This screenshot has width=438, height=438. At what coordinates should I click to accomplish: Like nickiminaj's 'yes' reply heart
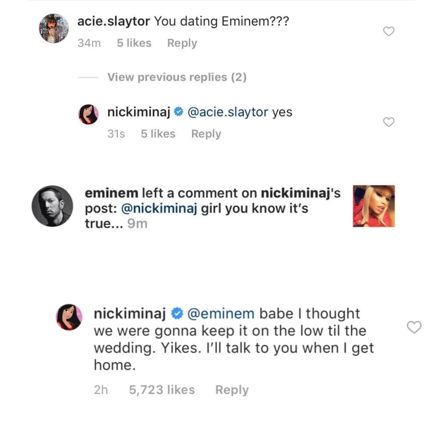point(389,122)
